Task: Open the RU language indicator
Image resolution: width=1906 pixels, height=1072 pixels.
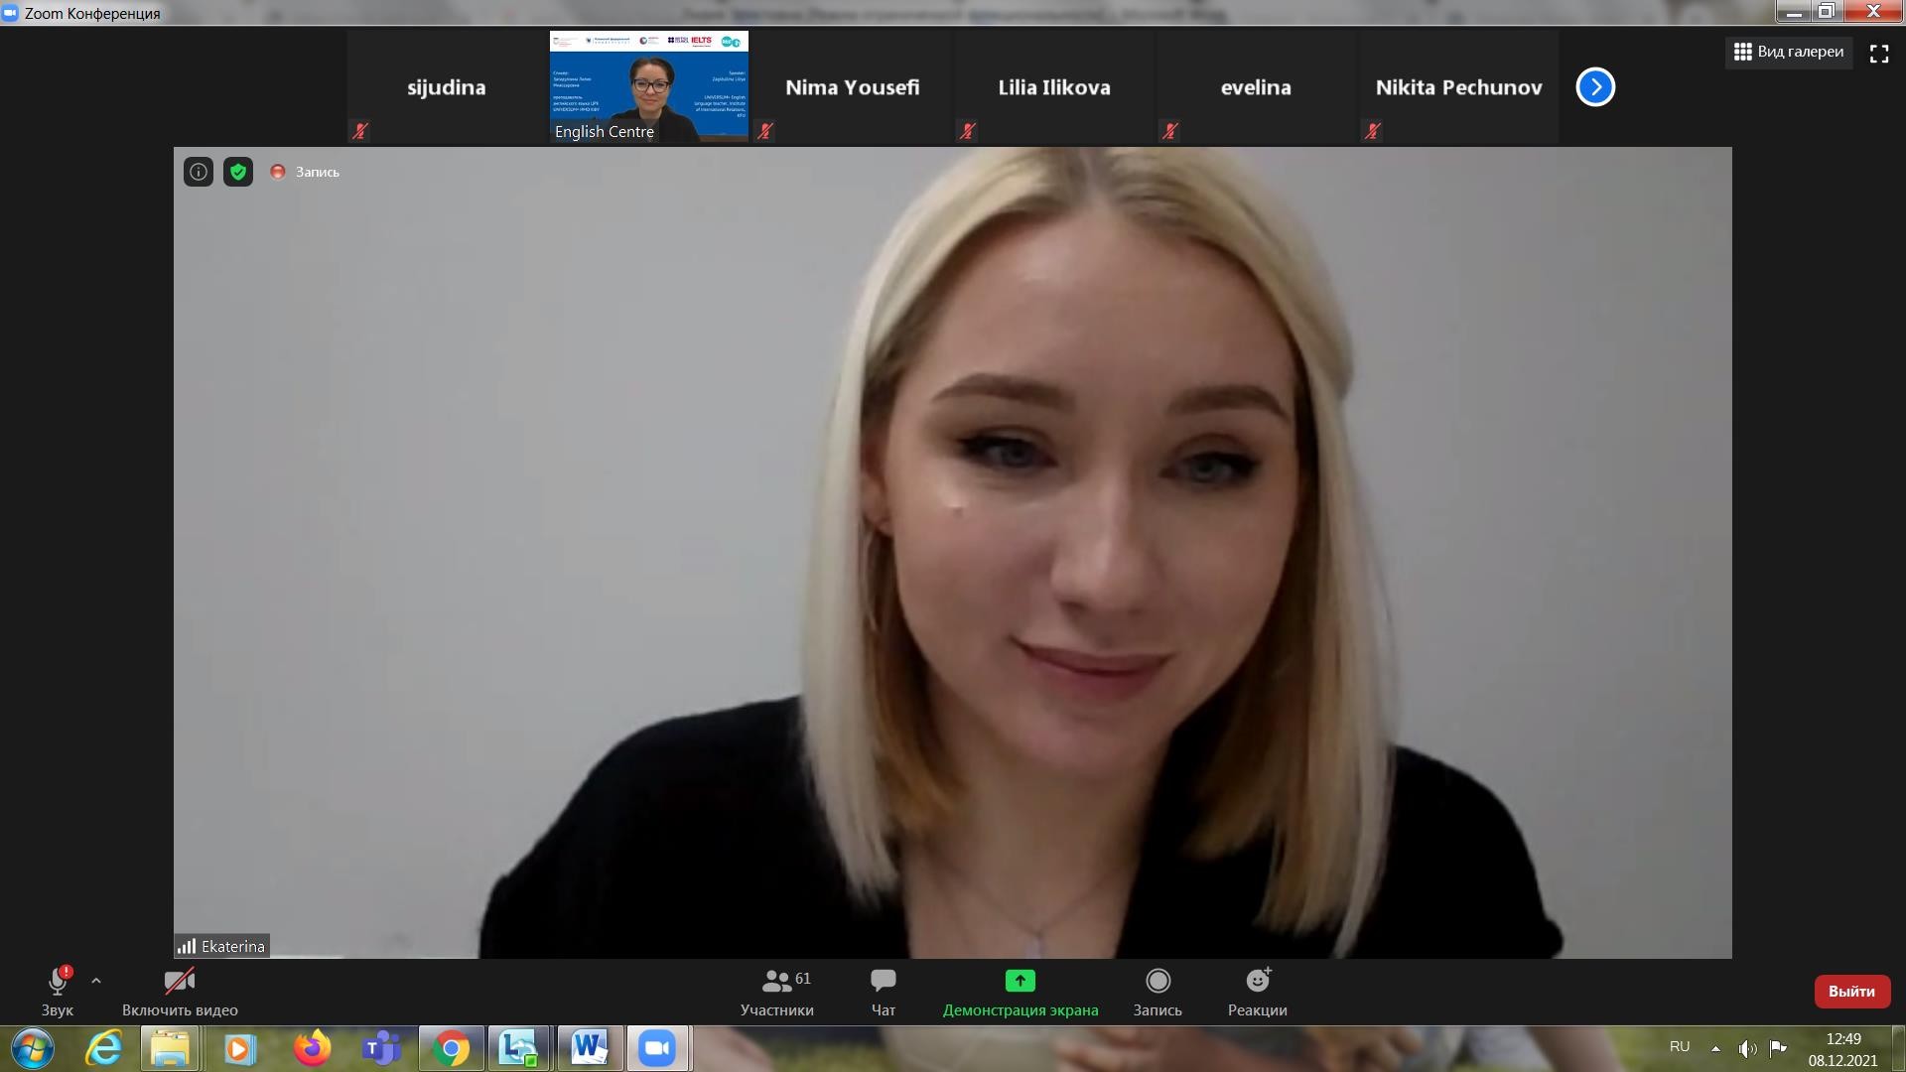Action: click(1680, 1047)
